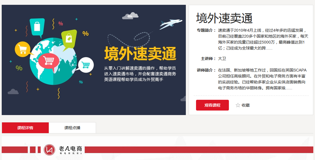Click the airplane icon in banner
This screenshot has width=315, height=160.
point(171,24)
